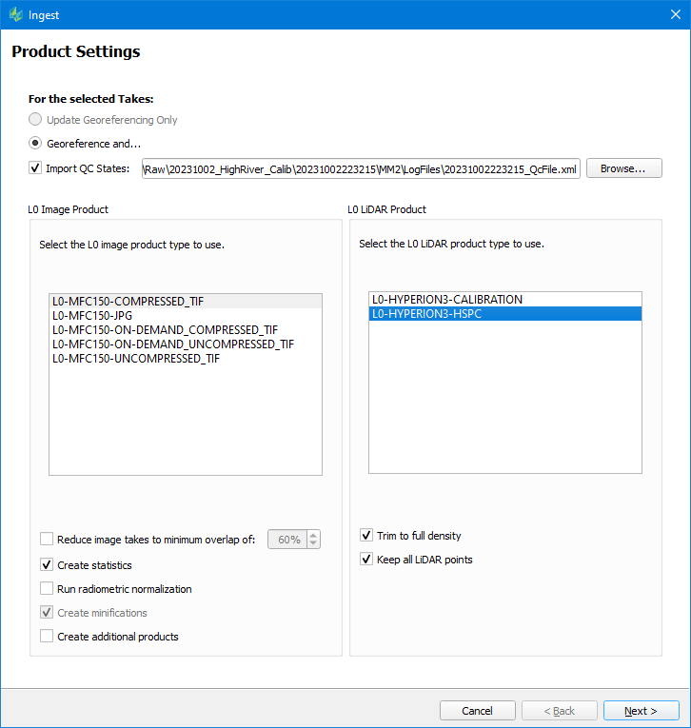Select L0-MFC150-COMPRESSED_TIF image product

point(128,301)
